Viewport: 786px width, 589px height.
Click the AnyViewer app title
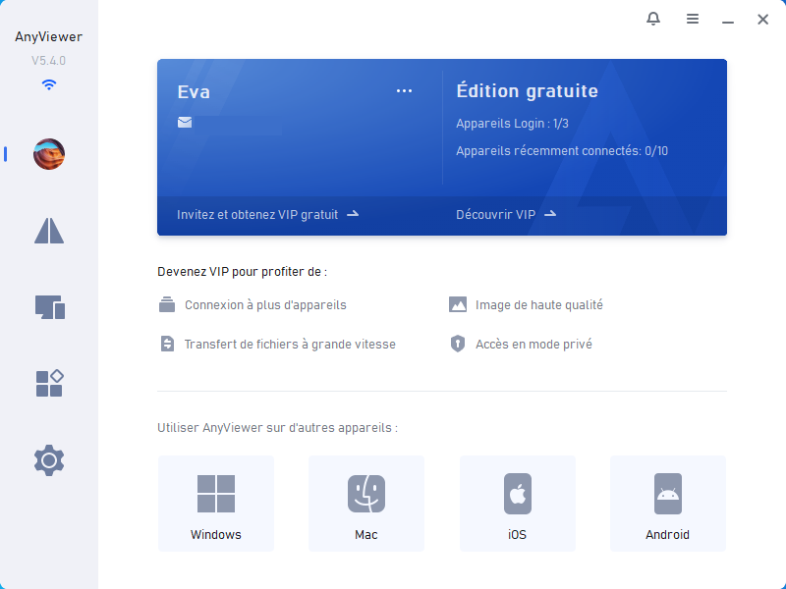pyautogui.click(x=48, y=37)
